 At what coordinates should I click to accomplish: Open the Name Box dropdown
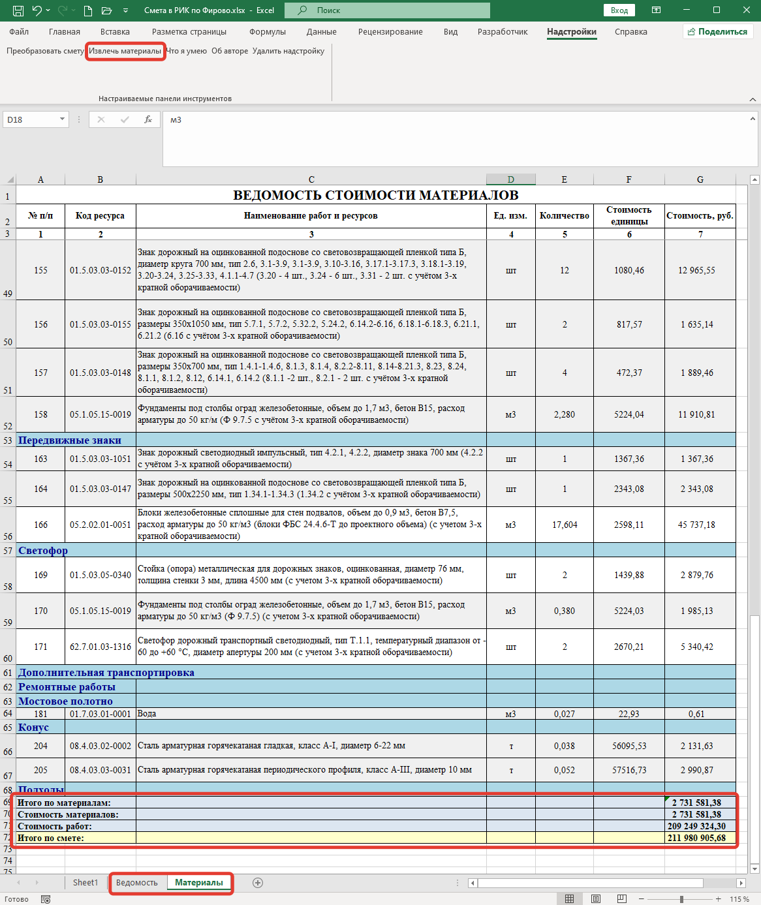tap(63, 119)
